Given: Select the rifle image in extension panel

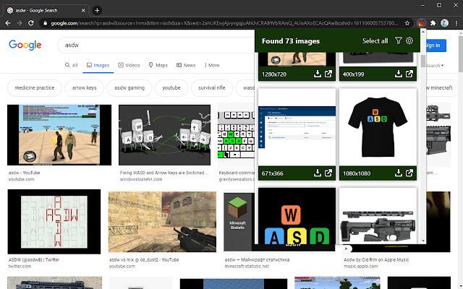Looking at the screenshot, I should [x=378, y=216].
